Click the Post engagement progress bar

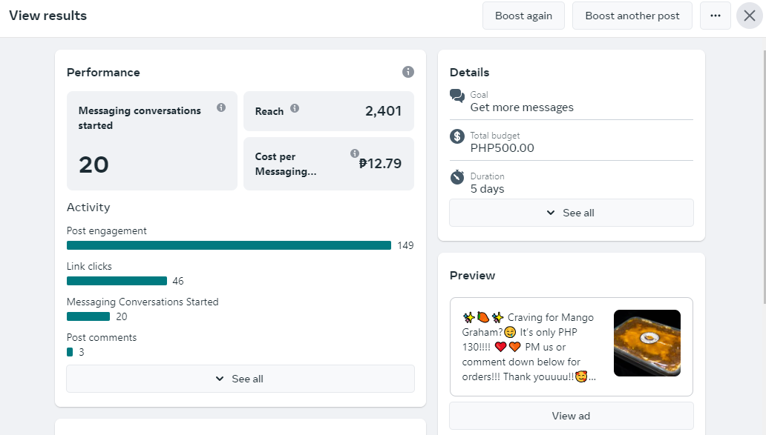[x=229, y=245]
